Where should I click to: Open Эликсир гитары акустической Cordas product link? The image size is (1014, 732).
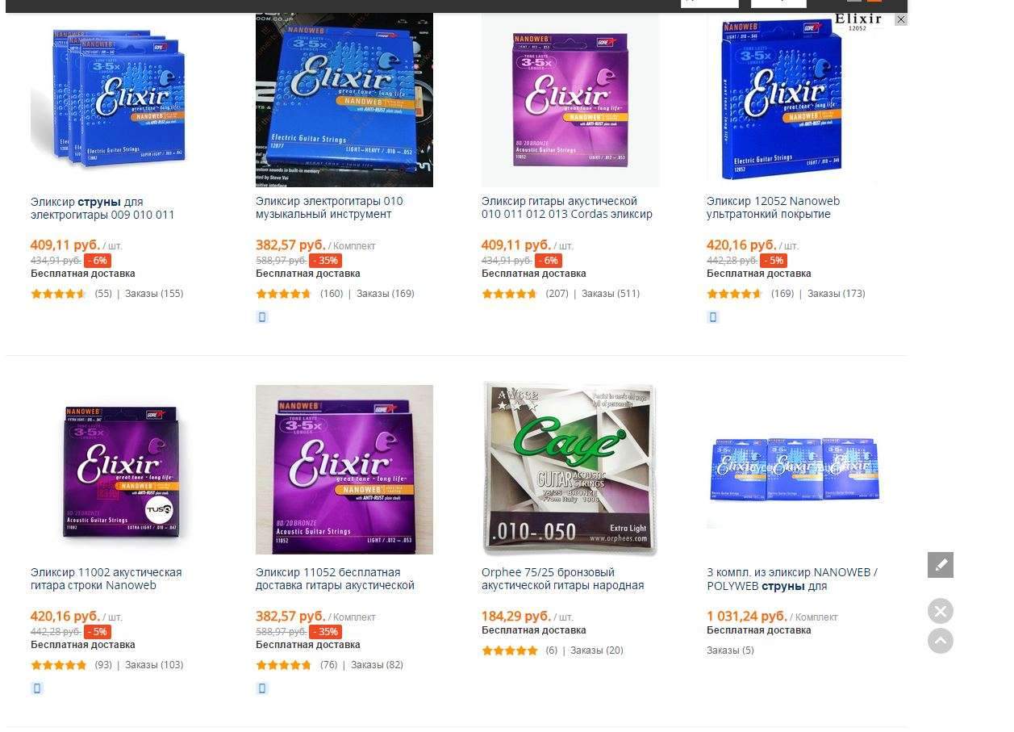pos(567,207)
